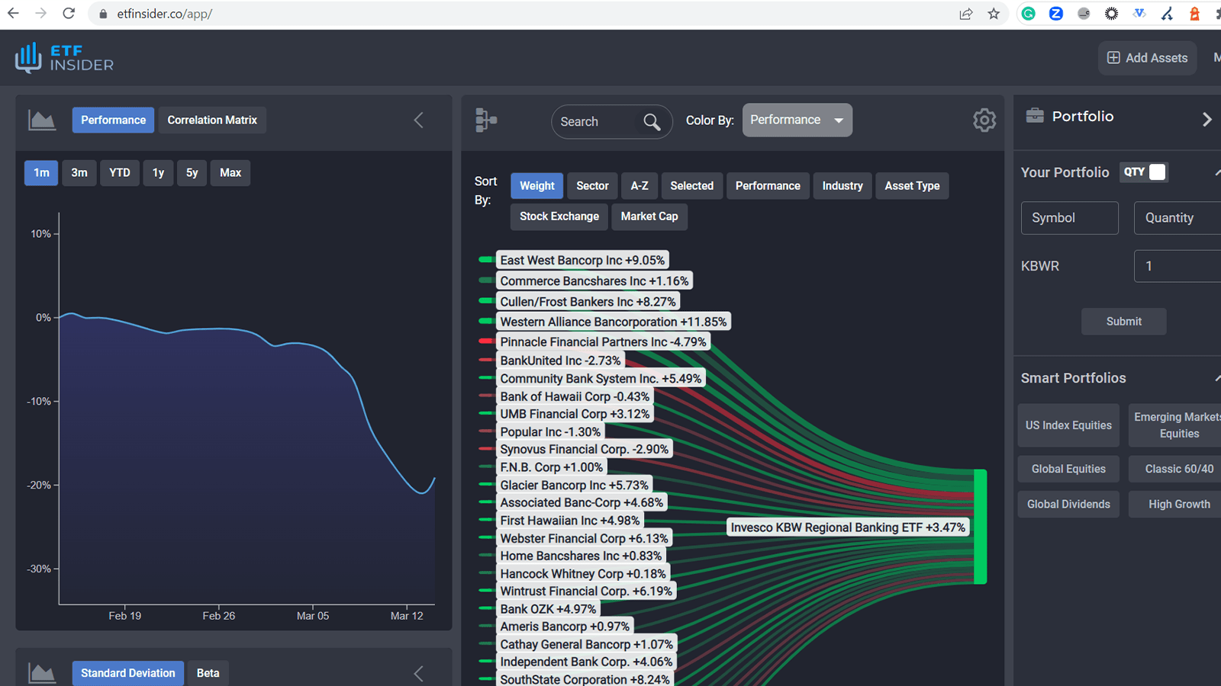The height and width of the screenshot is (686, 1221).
Task: Sort holdings A-Z
Action: [639, 186]
